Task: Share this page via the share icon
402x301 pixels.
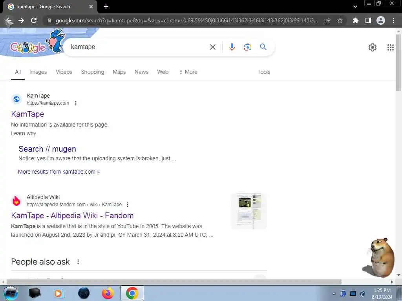Action: [x=327, y=20]
